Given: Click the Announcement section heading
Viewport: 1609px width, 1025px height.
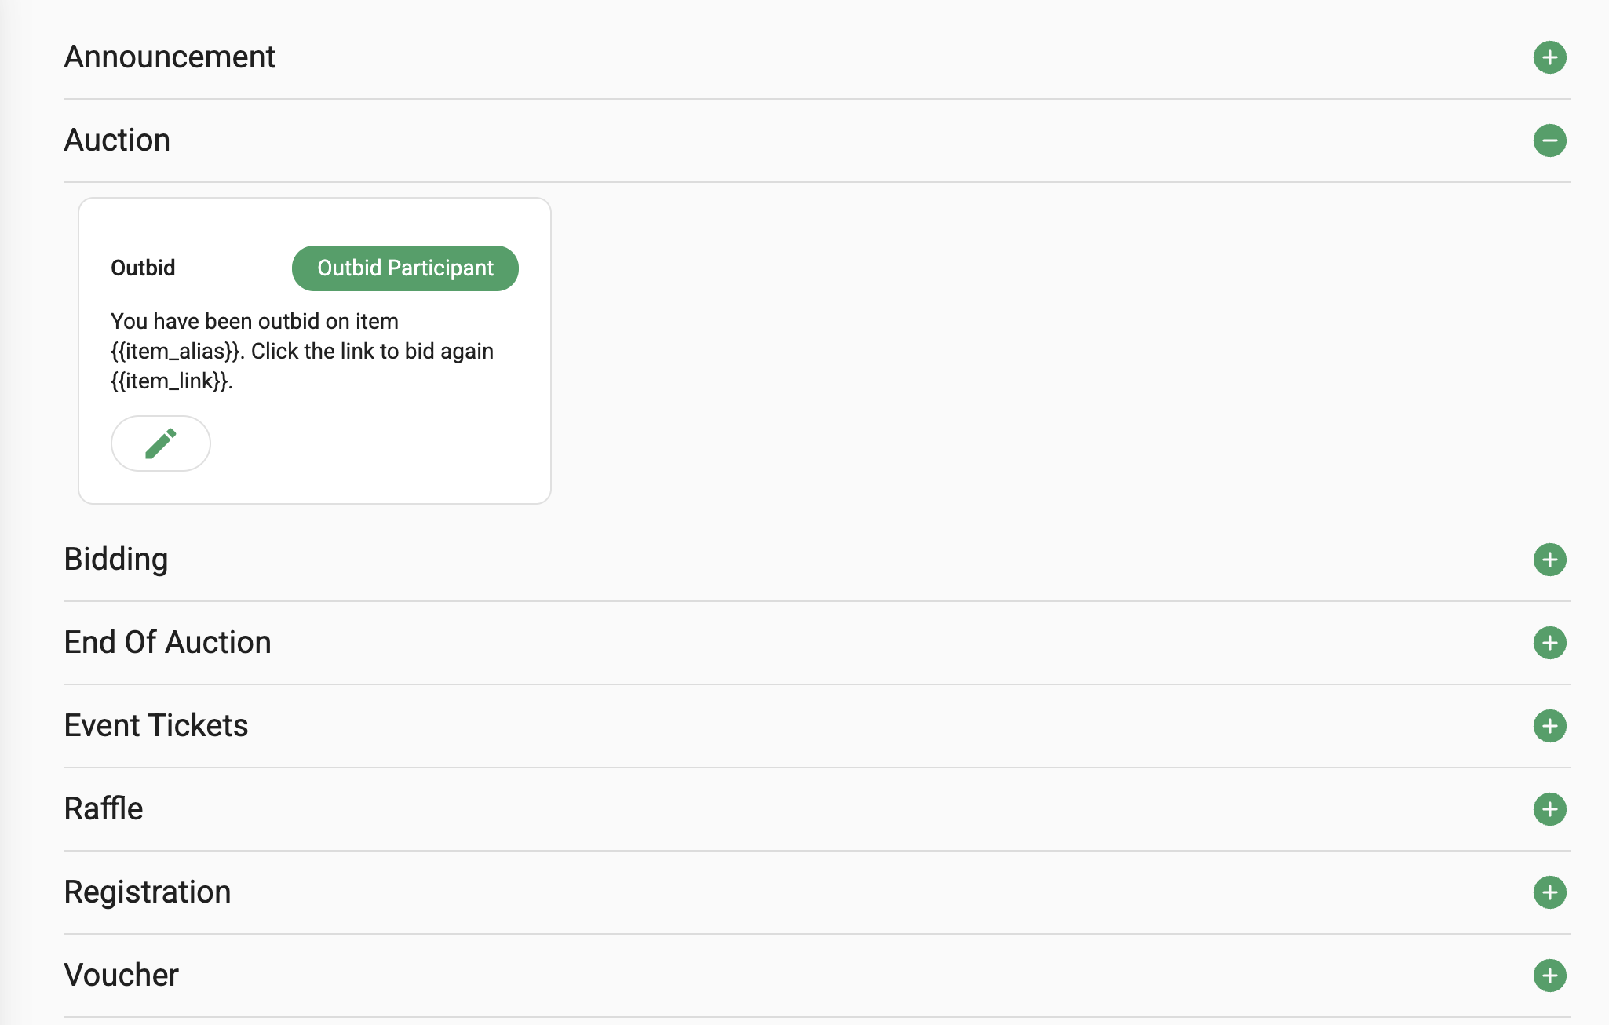Looking at the screenshot, I should [170, 57].
